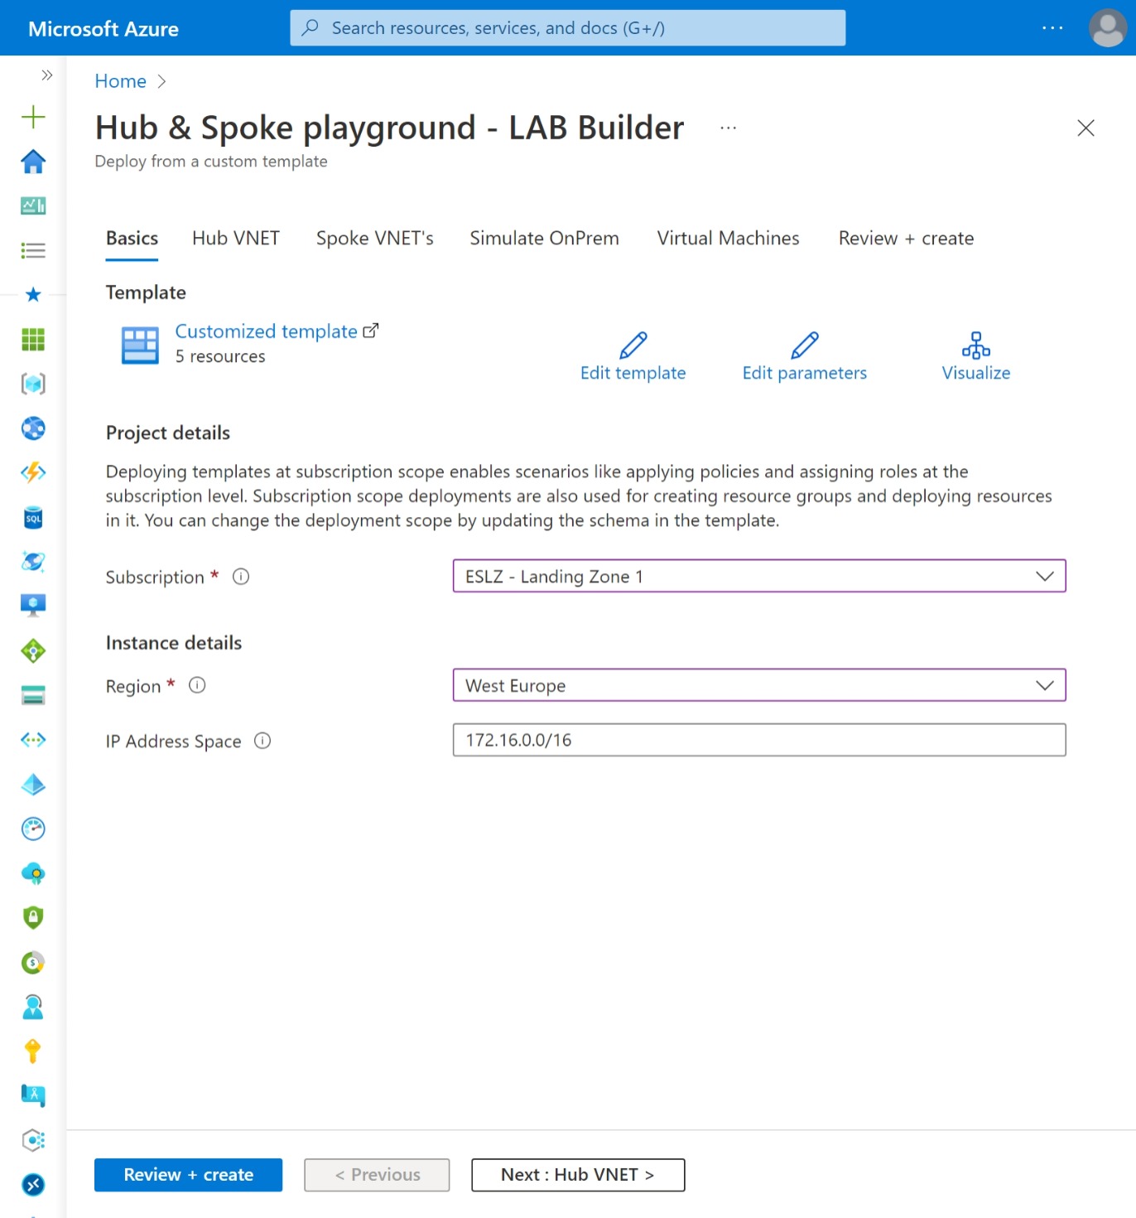The image size is (1136, 1218).
Task: Switch to the Spoke VNET's tab
Action: 375,239
